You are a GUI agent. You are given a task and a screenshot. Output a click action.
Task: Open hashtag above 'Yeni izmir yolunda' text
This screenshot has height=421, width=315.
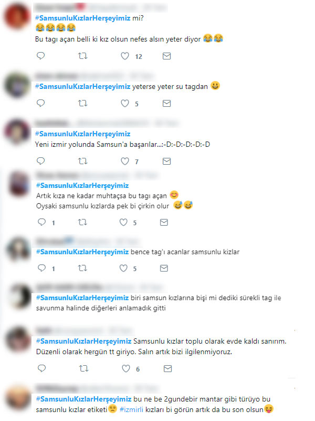point(83,134)
